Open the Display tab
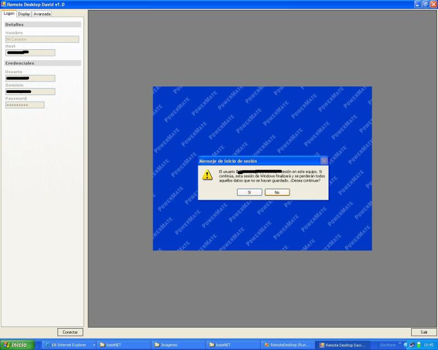 tap(24, 14)
